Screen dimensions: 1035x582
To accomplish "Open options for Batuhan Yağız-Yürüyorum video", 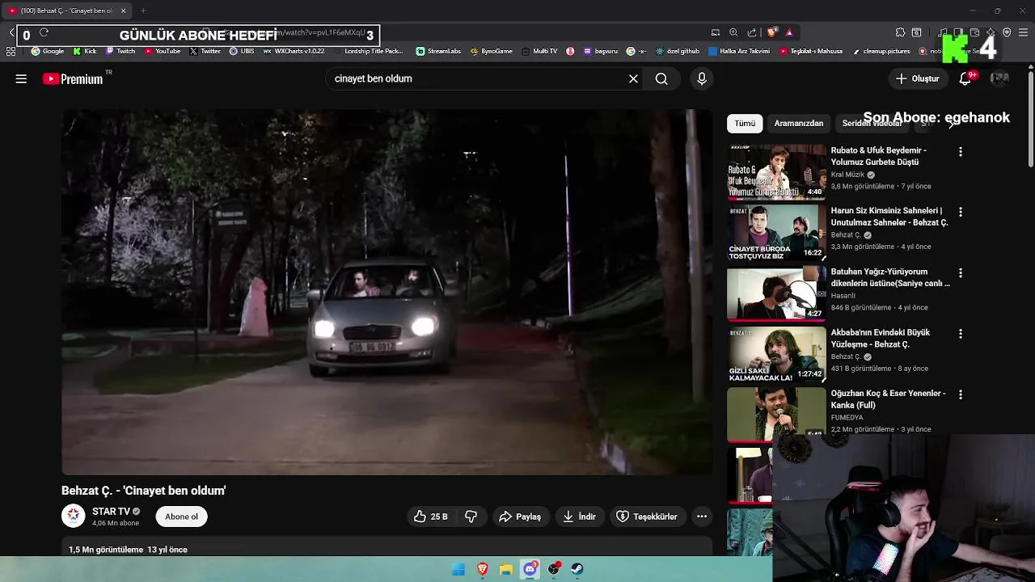I will point(961,272).
